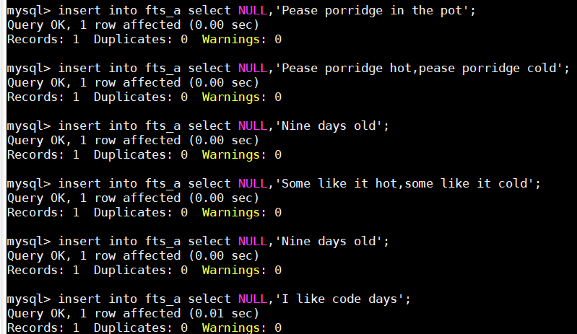The image size is (577, 334).
Task: Click the yellow Warnings label in the first result
Action: click(x=234, y=39)
